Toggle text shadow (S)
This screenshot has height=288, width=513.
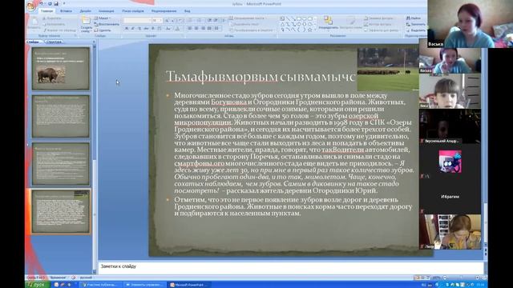pos(153,29)
